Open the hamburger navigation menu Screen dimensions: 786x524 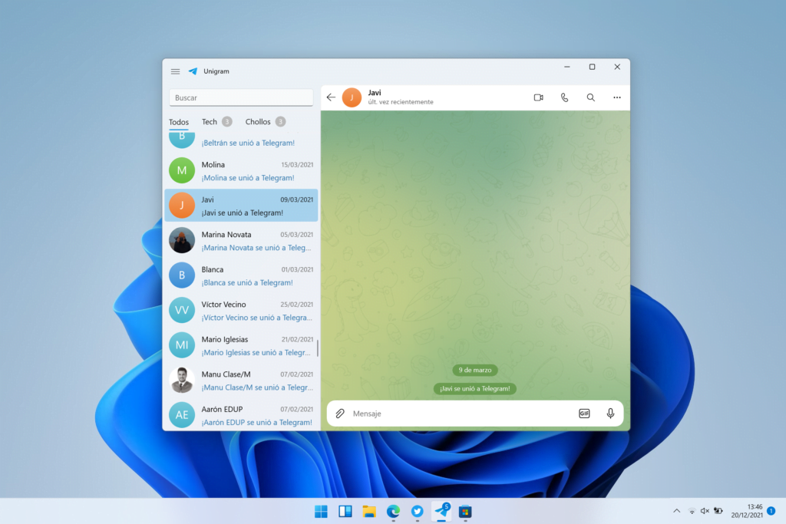(x=175, y=71)
